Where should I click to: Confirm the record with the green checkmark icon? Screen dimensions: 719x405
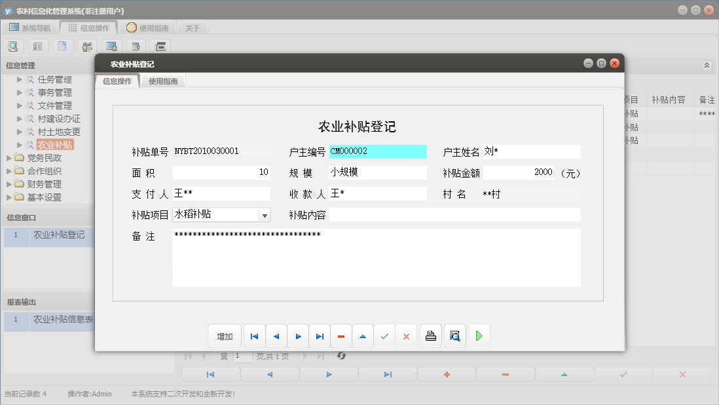pos(385,336)
